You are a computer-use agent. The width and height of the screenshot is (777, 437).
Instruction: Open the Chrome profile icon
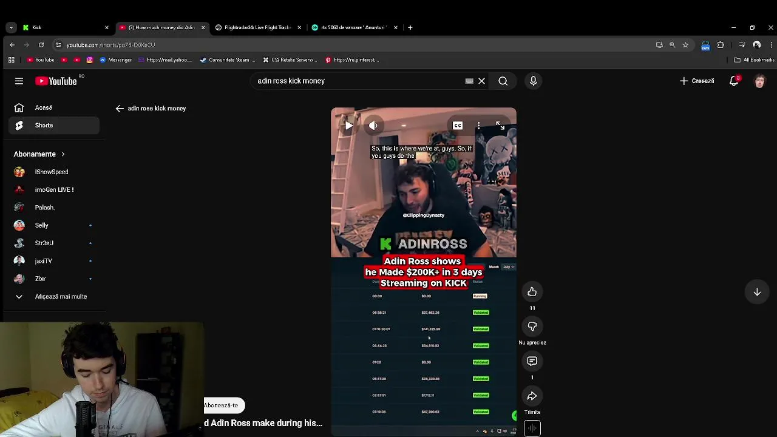pos(756,45)
